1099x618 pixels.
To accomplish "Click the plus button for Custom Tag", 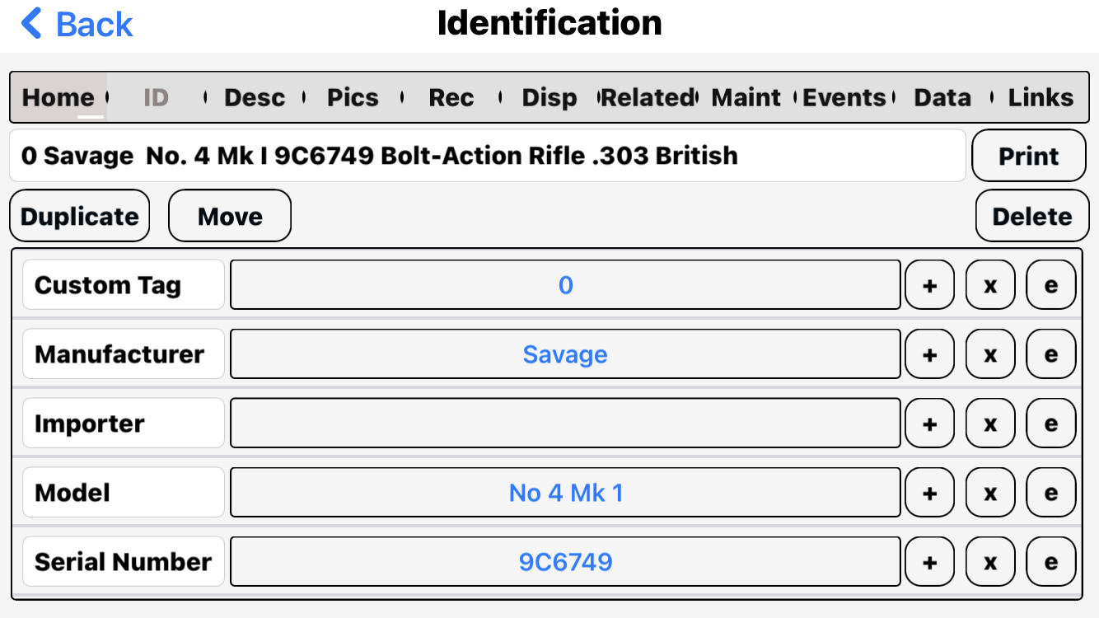I will 929,285.
